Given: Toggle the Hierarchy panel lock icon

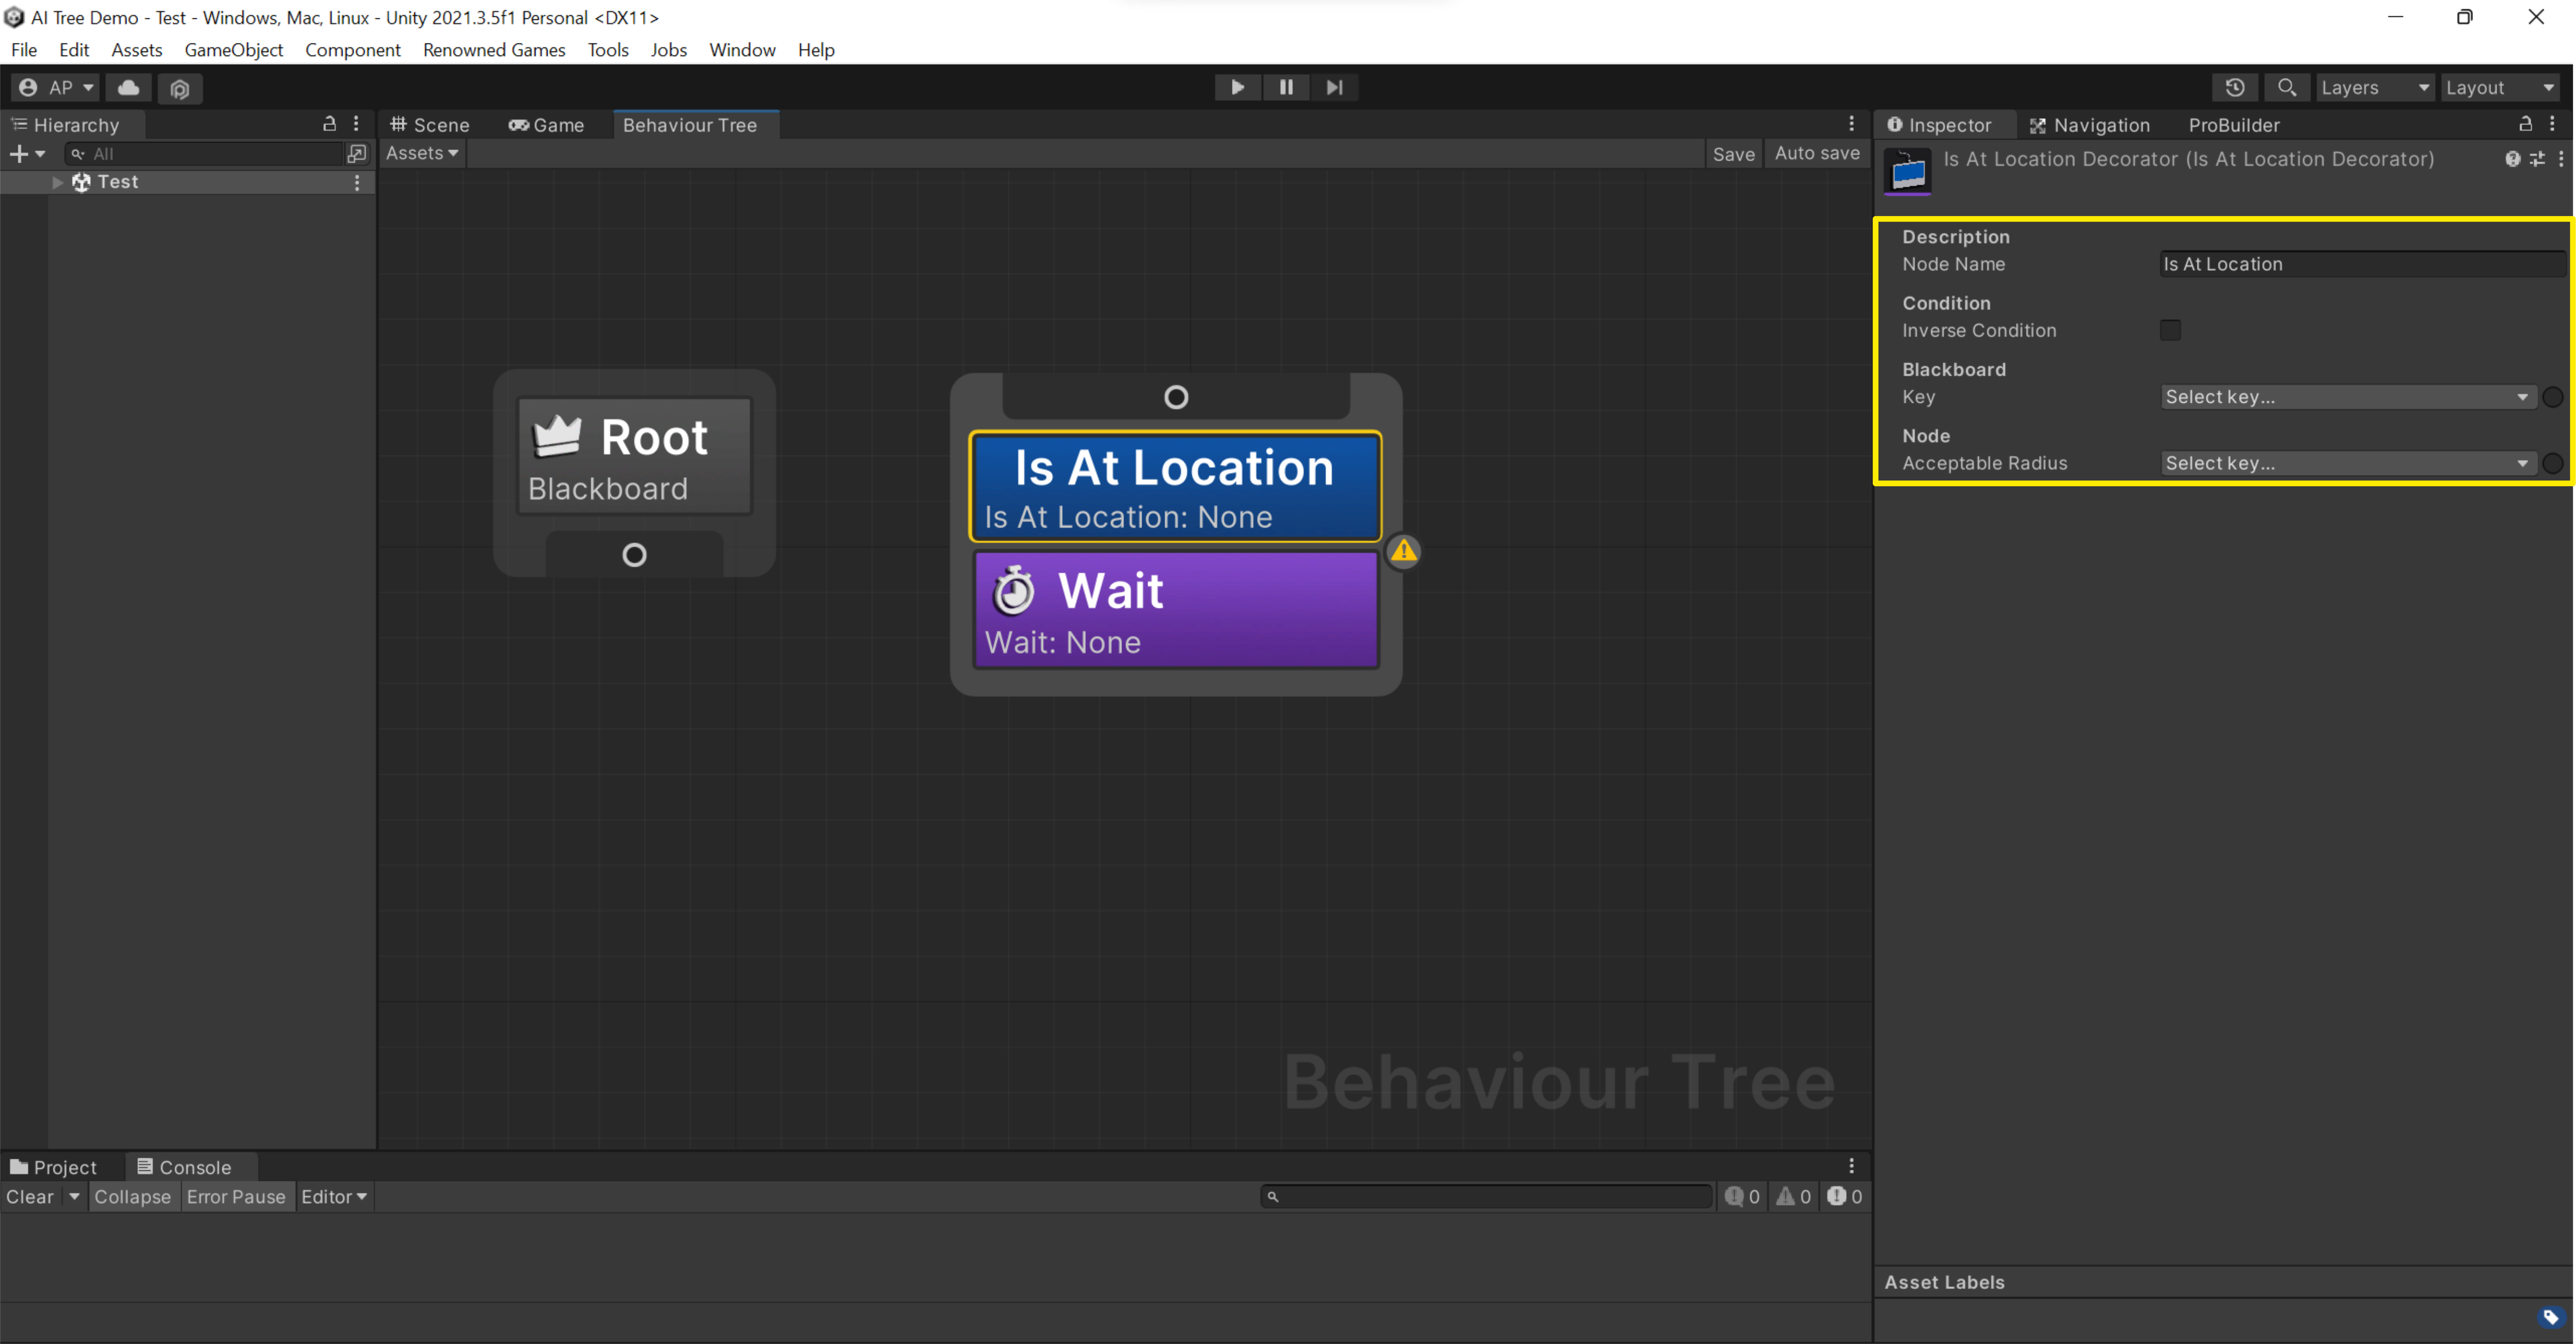Looking at the screenshot, I should pyautogui.click(x=329, y=124).
